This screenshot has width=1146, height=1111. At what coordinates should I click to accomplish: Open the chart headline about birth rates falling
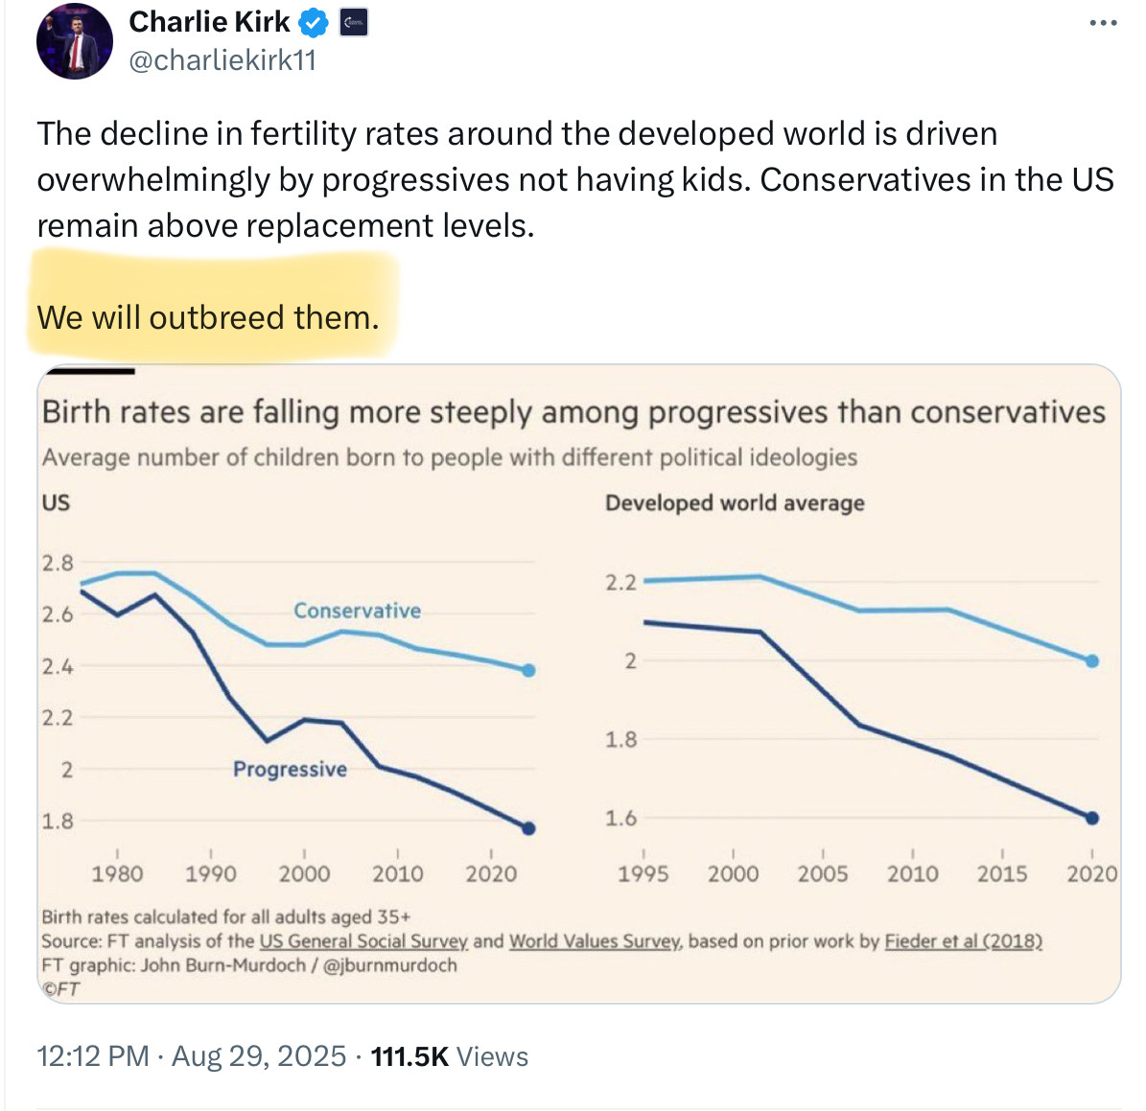click(x=573, y=413)
